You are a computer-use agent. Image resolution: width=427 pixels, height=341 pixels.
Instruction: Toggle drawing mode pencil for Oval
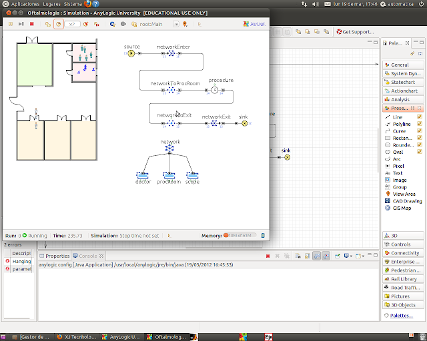[x=420, y=152]
